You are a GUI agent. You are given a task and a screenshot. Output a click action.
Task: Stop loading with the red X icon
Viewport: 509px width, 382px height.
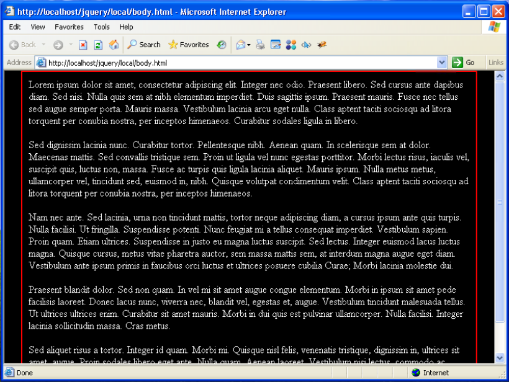83,45
